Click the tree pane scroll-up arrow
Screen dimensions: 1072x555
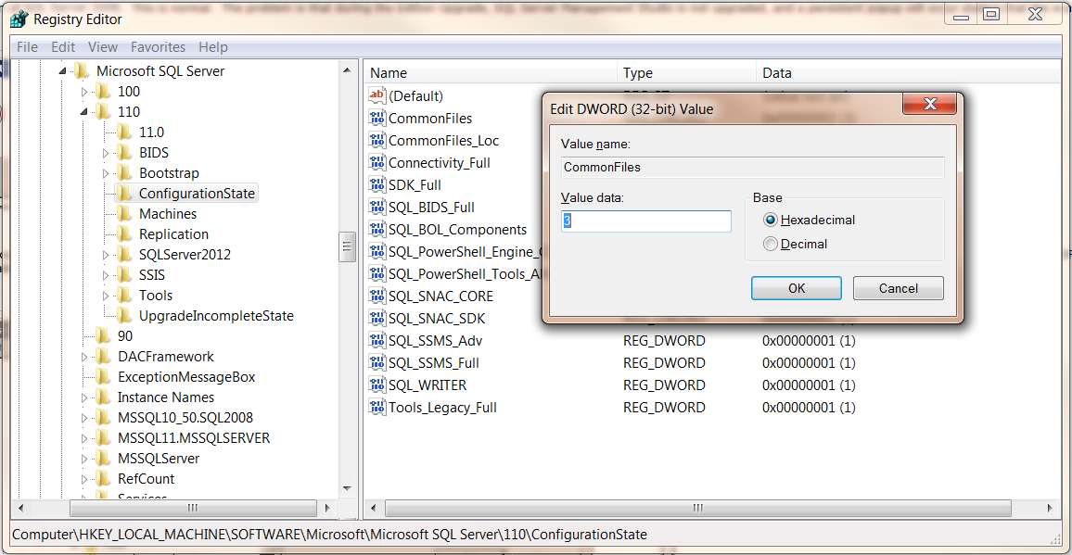(x=348, y=70)
